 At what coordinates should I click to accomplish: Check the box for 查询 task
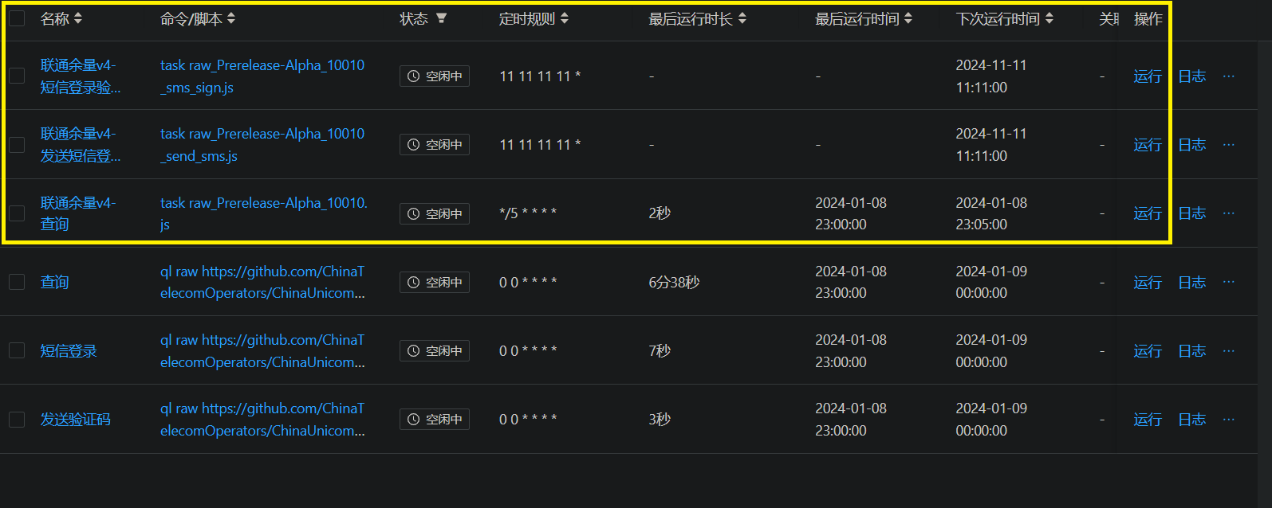pos(17,282)
